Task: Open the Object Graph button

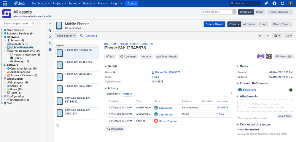Action: (x=166, y=56)
